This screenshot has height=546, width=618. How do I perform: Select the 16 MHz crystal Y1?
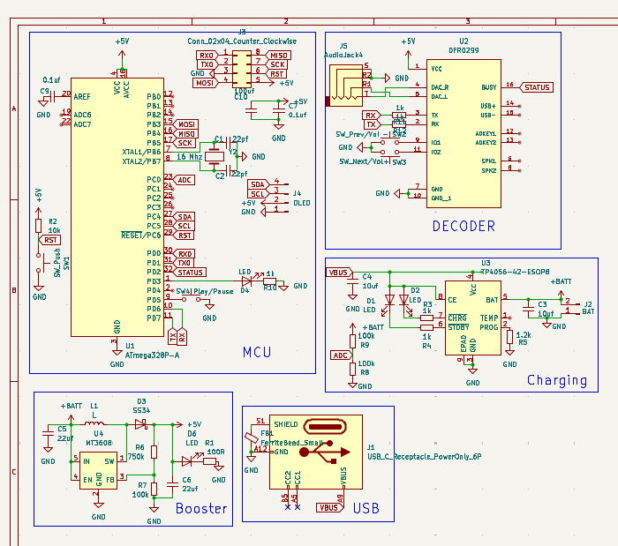pyautogui.click(x=213, y=156)
